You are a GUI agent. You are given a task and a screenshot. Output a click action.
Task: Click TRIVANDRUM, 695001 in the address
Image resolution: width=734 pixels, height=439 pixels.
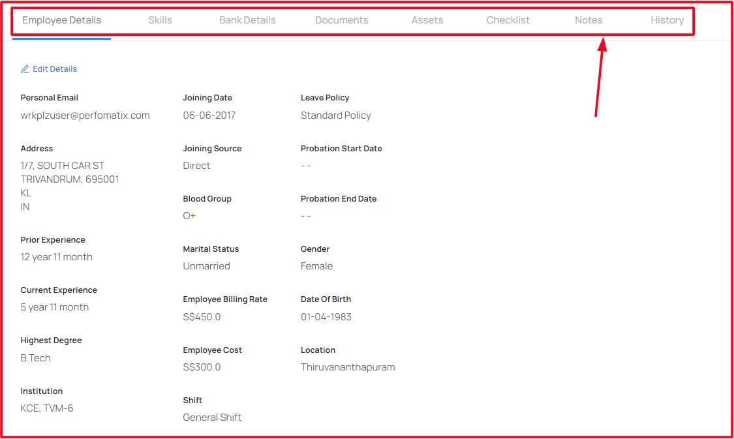point(70,179)
